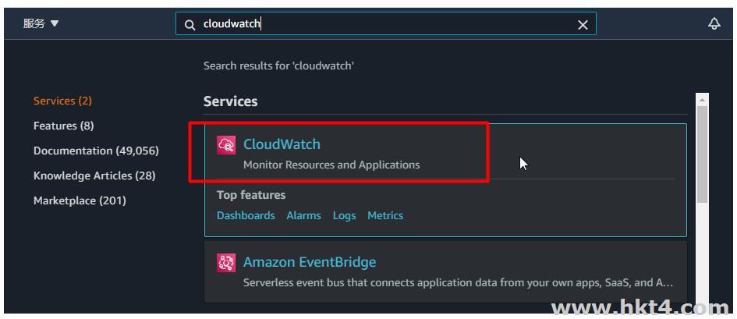
Task: Click into the cloudwatch search field
Action: tap(385, 23)
